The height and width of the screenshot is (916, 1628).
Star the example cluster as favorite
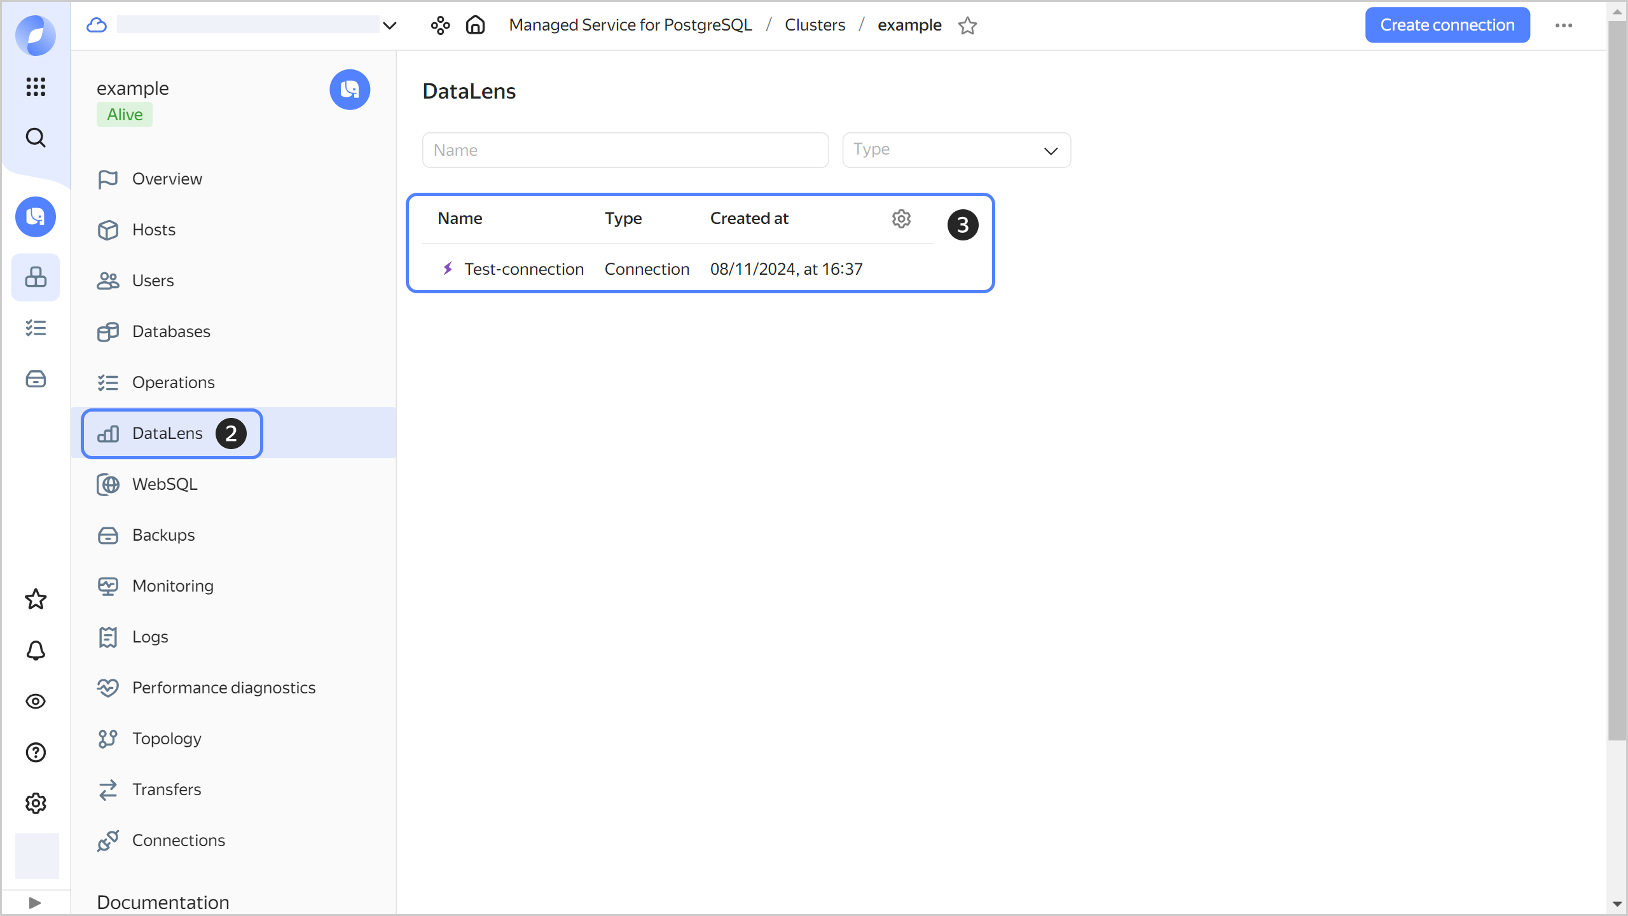coord(967,25)
